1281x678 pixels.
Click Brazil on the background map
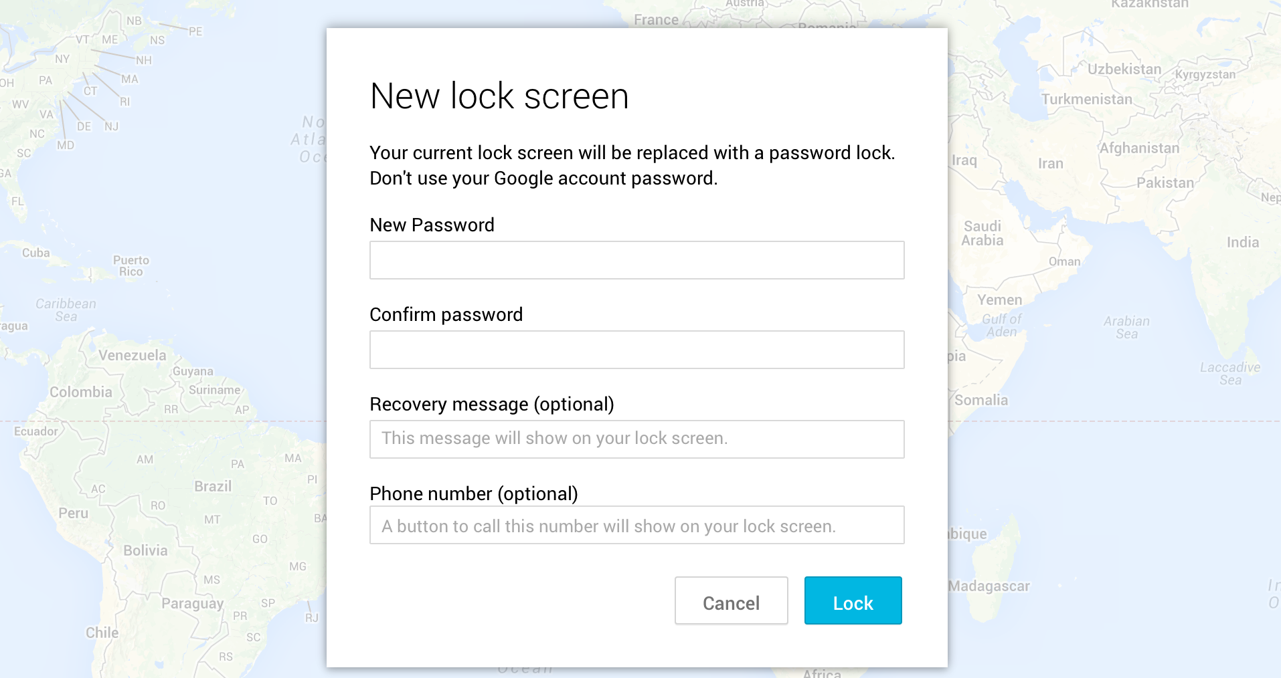coord(213,486)
